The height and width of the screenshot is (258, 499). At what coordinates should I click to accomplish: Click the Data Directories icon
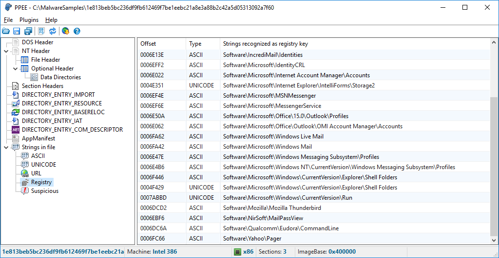pyautogui.click(x=34, y=77)
